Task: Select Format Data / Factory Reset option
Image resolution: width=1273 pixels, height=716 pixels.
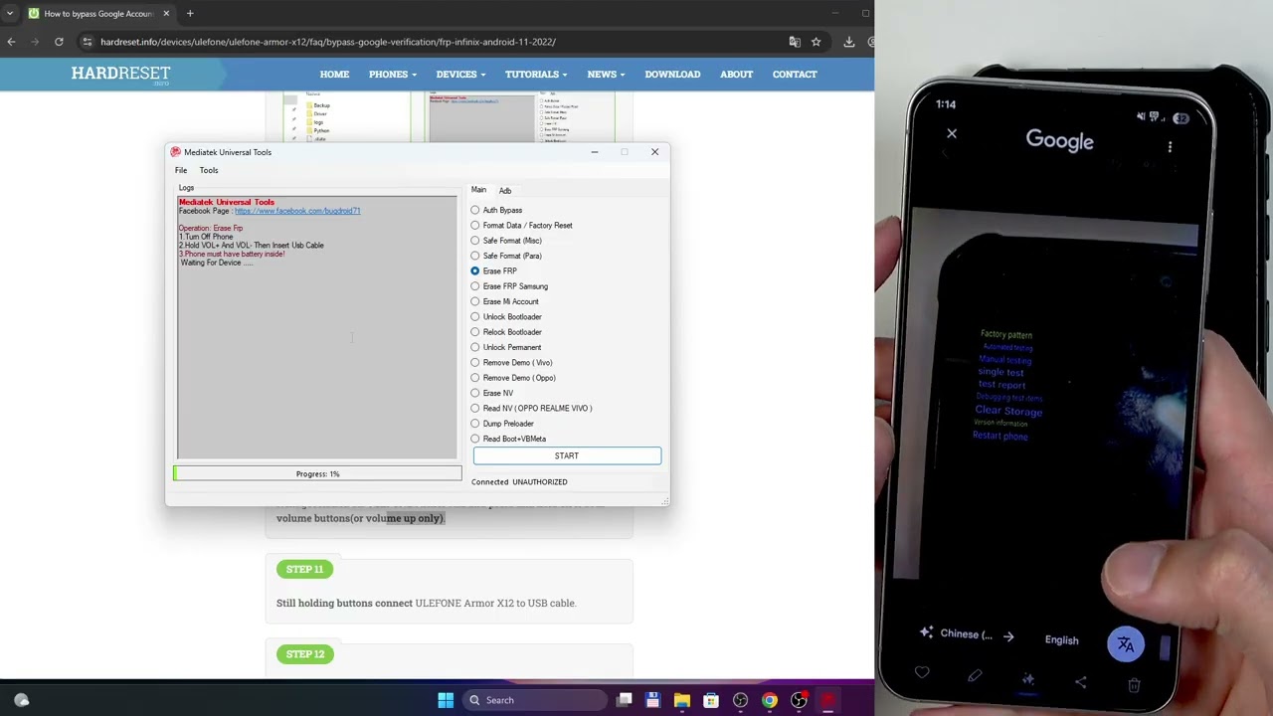Action: click(x=521, y=226)
